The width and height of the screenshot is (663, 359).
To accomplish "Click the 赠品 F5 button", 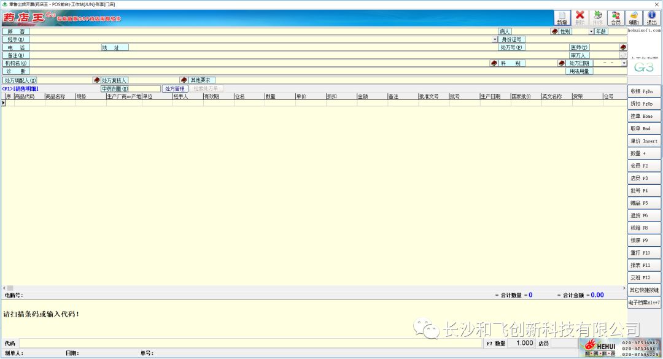I will 644,203.
